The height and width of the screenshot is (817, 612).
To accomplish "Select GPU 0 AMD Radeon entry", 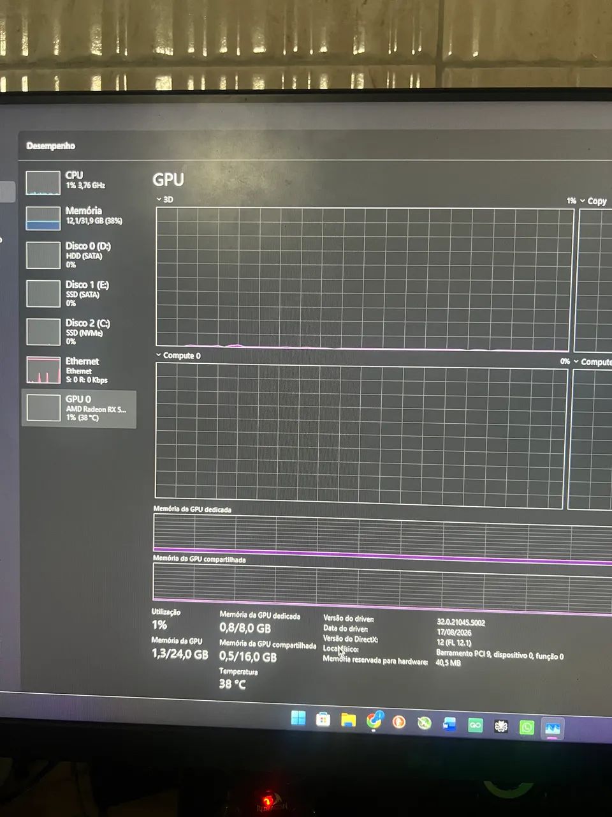I will point(79,408).
